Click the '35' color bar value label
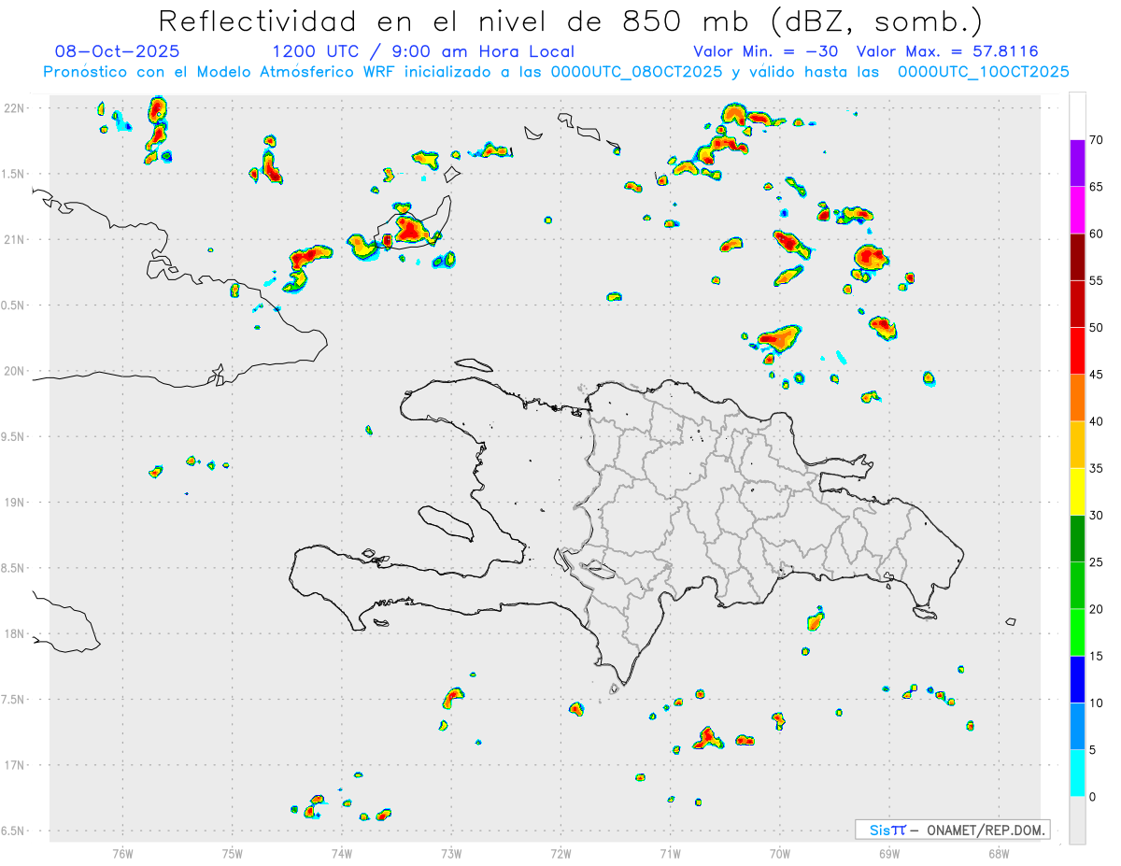 click(1097, 469)
